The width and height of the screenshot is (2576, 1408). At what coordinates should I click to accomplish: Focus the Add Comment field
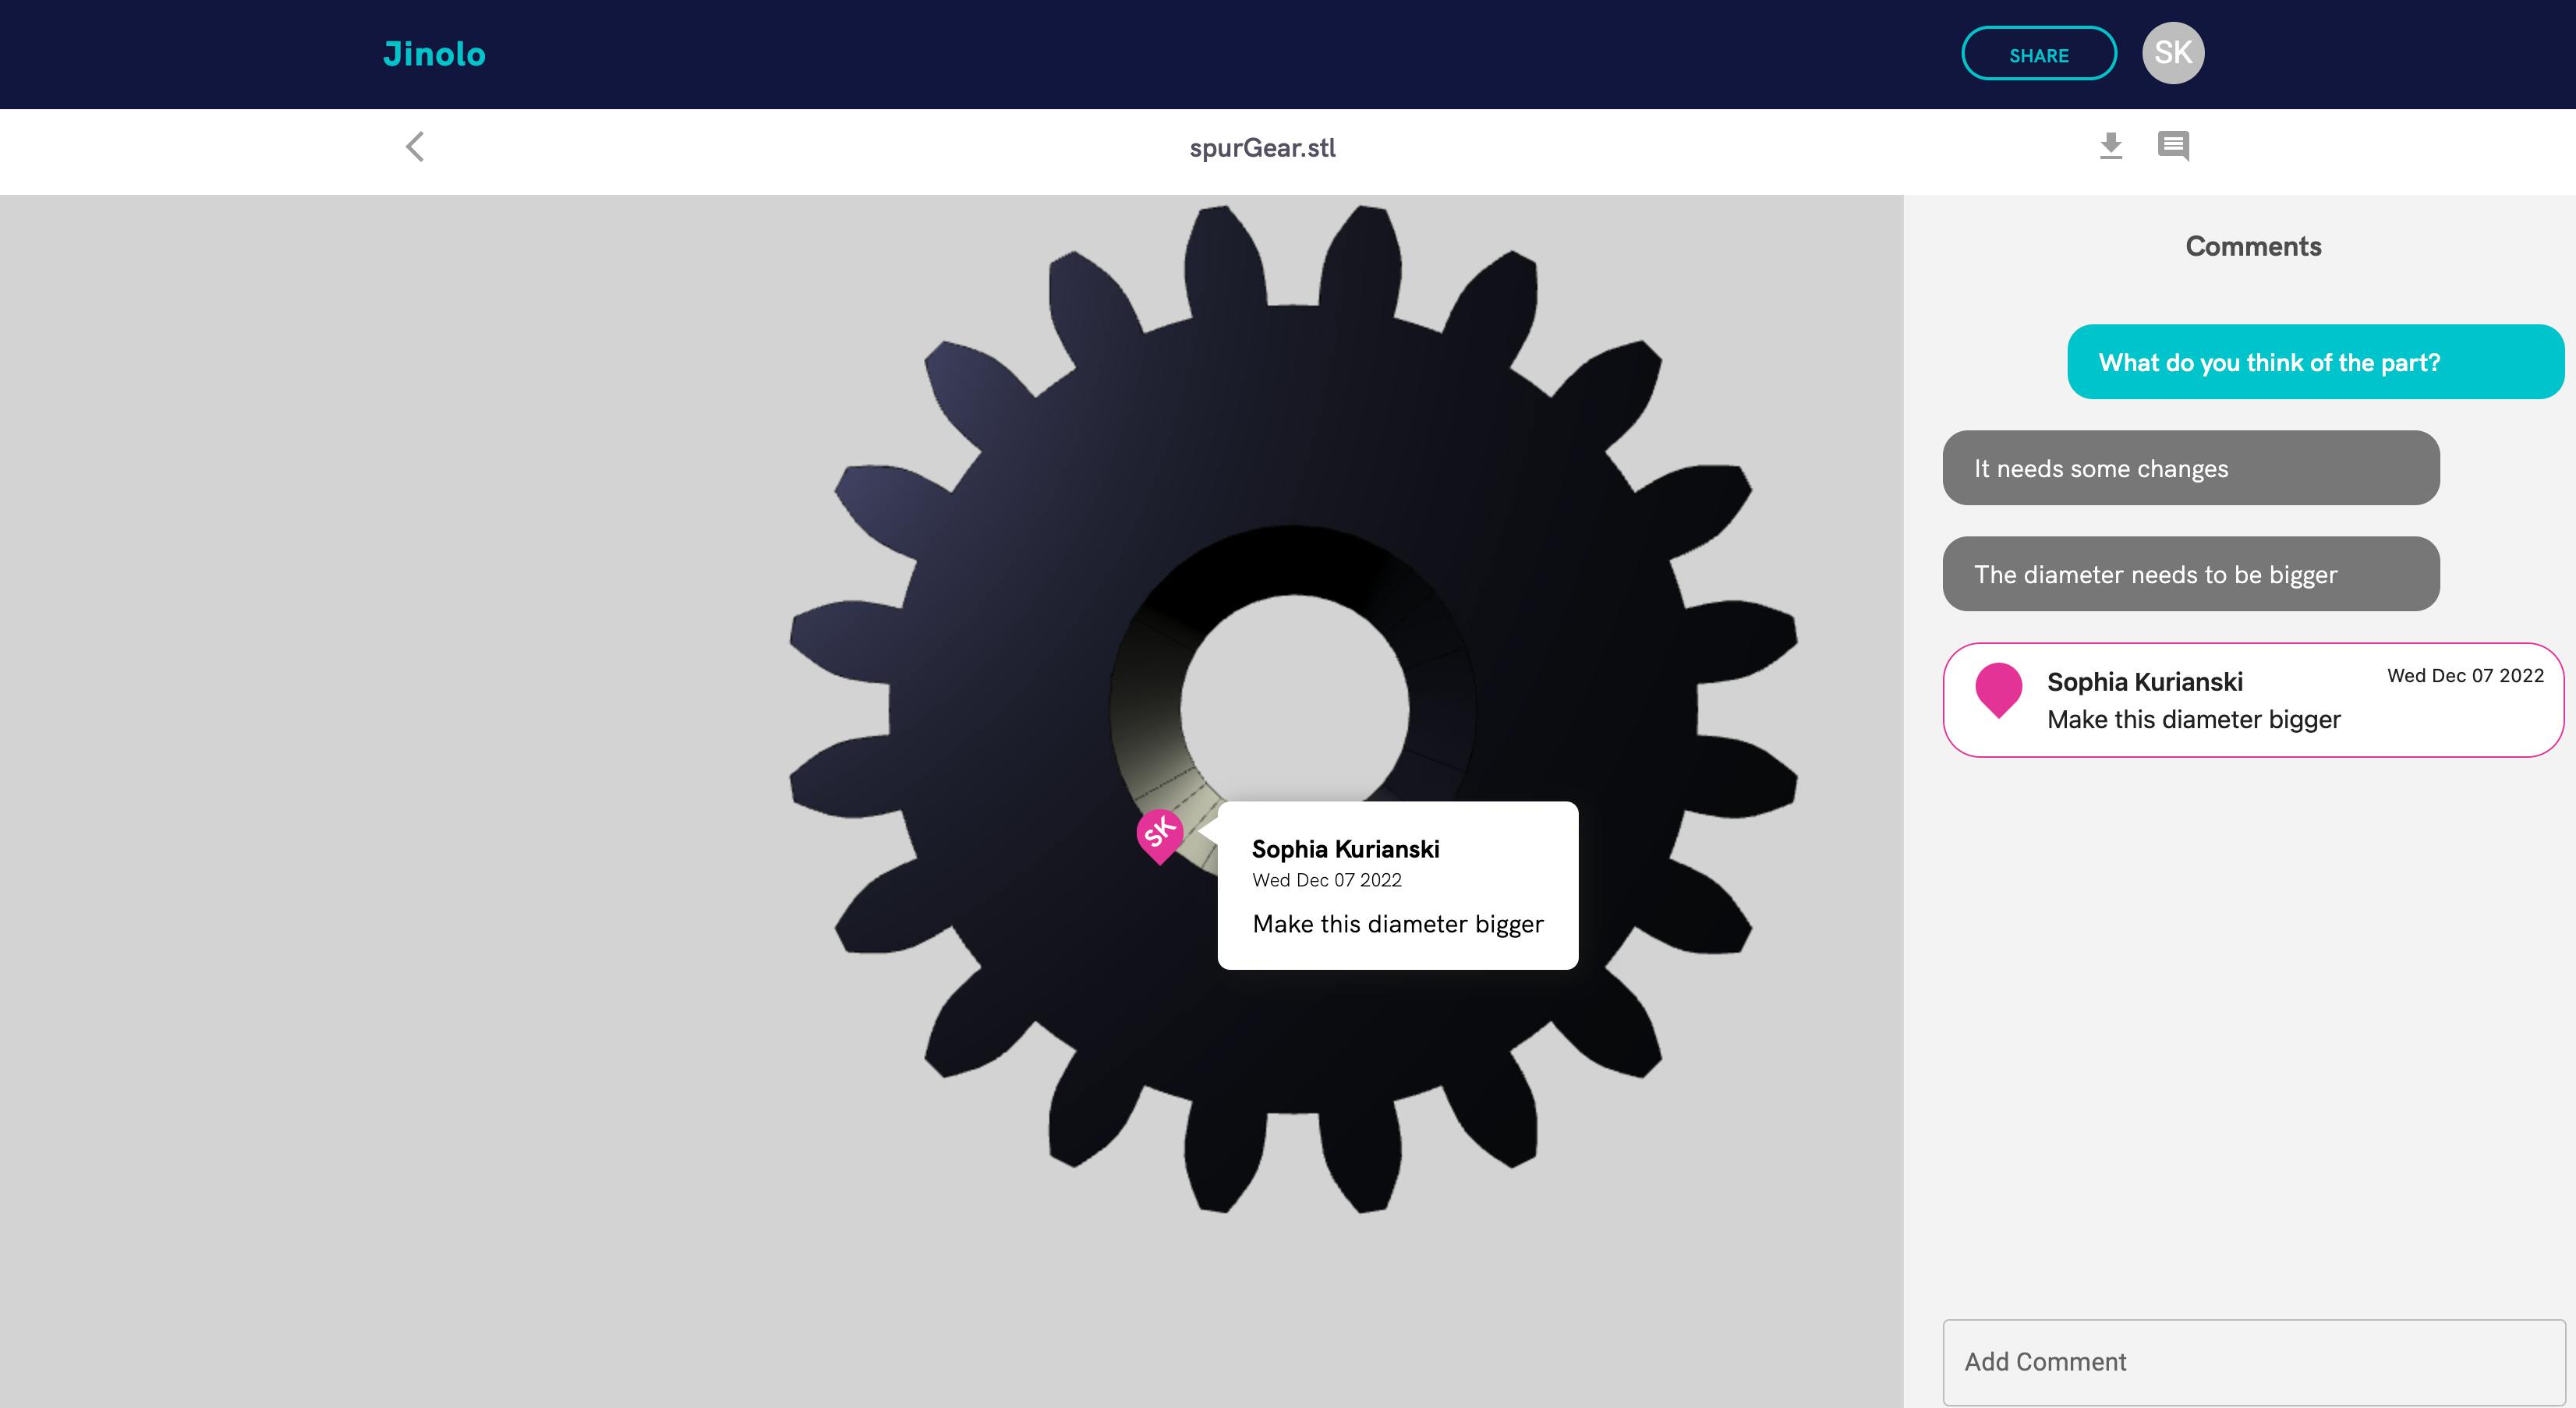2254,1362
